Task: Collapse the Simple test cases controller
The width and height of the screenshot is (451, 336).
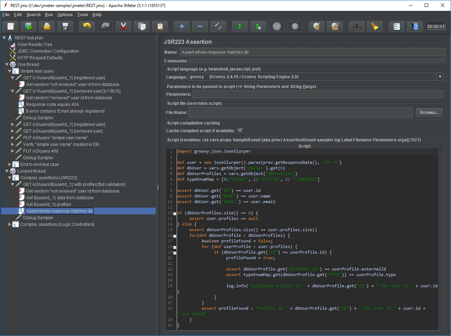Action: click(x=10, y=71)
